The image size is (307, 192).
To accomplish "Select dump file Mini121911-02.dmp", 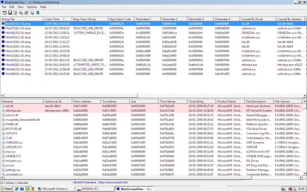I will pos(18,46).
